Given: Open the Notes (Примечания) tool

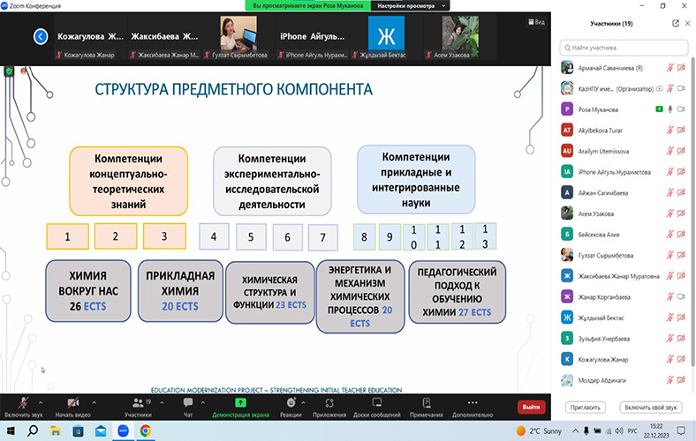Looking at the screenshot, I should (426, 405).
